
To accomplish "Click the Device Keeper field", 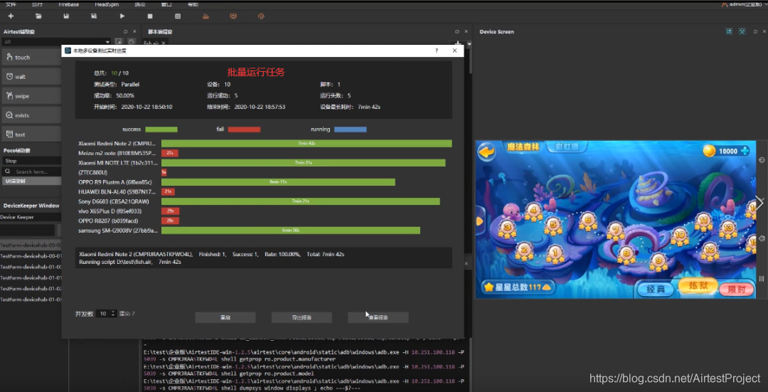I will click(x=31, y=217).
